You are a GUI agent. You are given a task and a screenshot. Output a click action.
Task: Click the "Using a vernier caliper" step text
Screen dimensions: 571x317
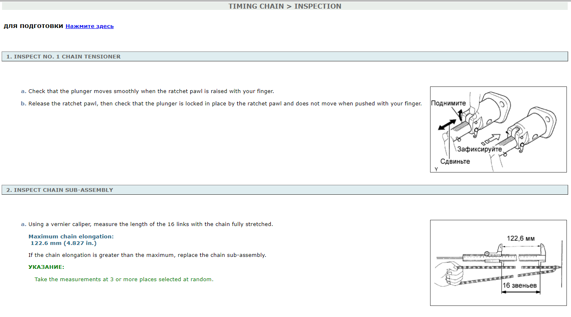(x=150, y=224)
